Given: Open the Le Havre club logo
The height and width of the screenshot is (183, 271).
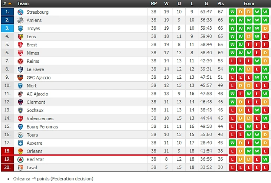Looking at the screenshot, I should 20,69.
